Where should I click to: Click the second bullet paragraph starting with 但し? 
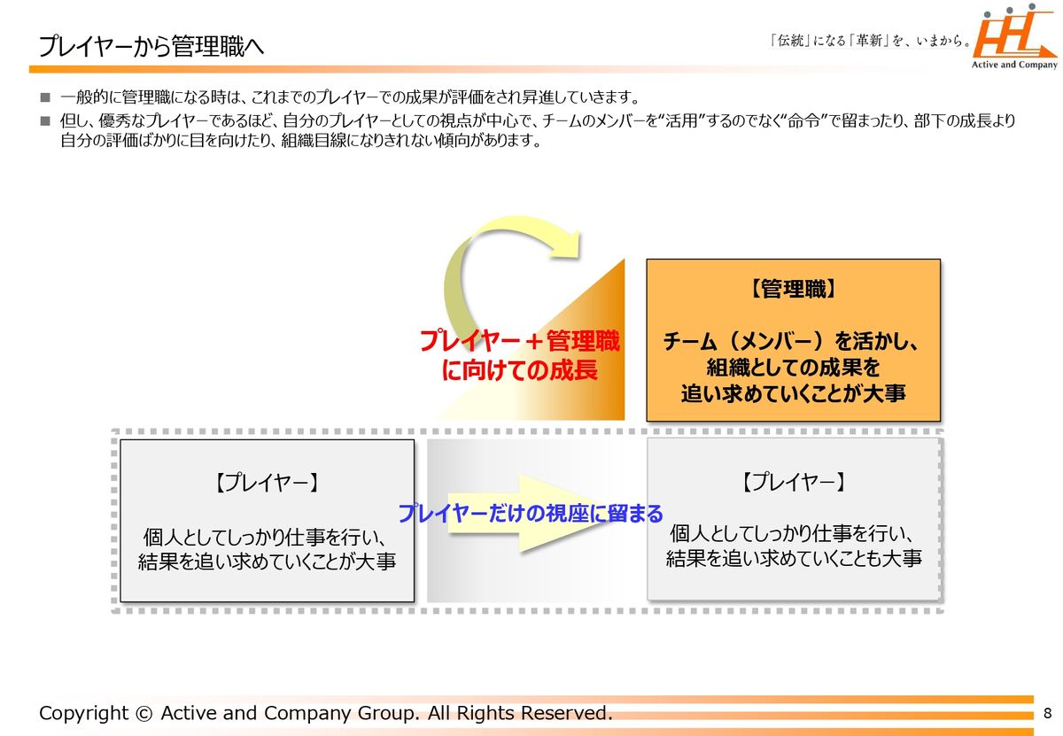click(531, 130)
